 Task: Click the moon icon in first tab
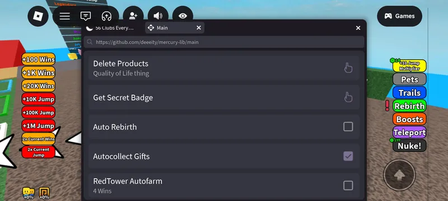(90, 28)
